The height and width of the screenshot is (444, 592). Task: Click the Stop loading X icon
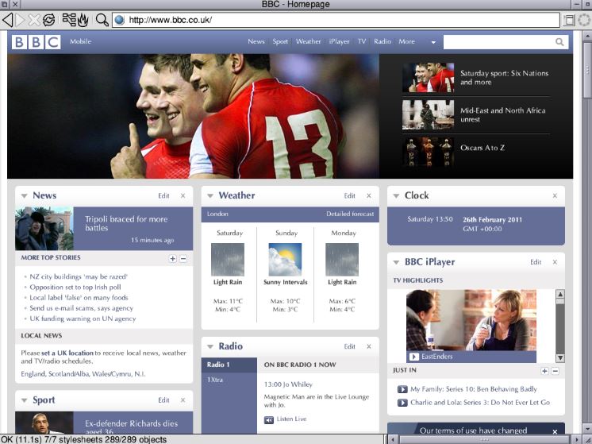34,20
